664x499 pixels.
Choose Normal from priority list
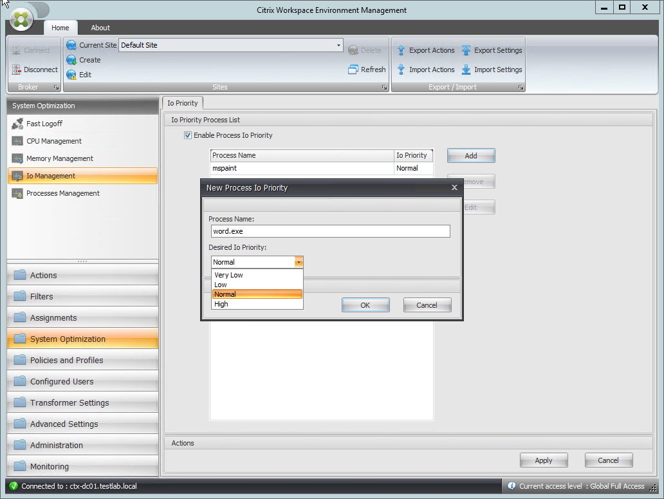click(257, 294)
